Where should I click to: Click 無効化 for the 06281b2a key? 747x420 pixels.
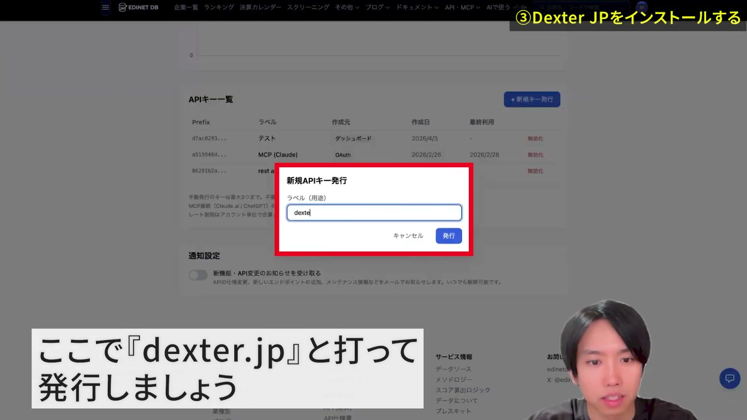pos(535,171)
